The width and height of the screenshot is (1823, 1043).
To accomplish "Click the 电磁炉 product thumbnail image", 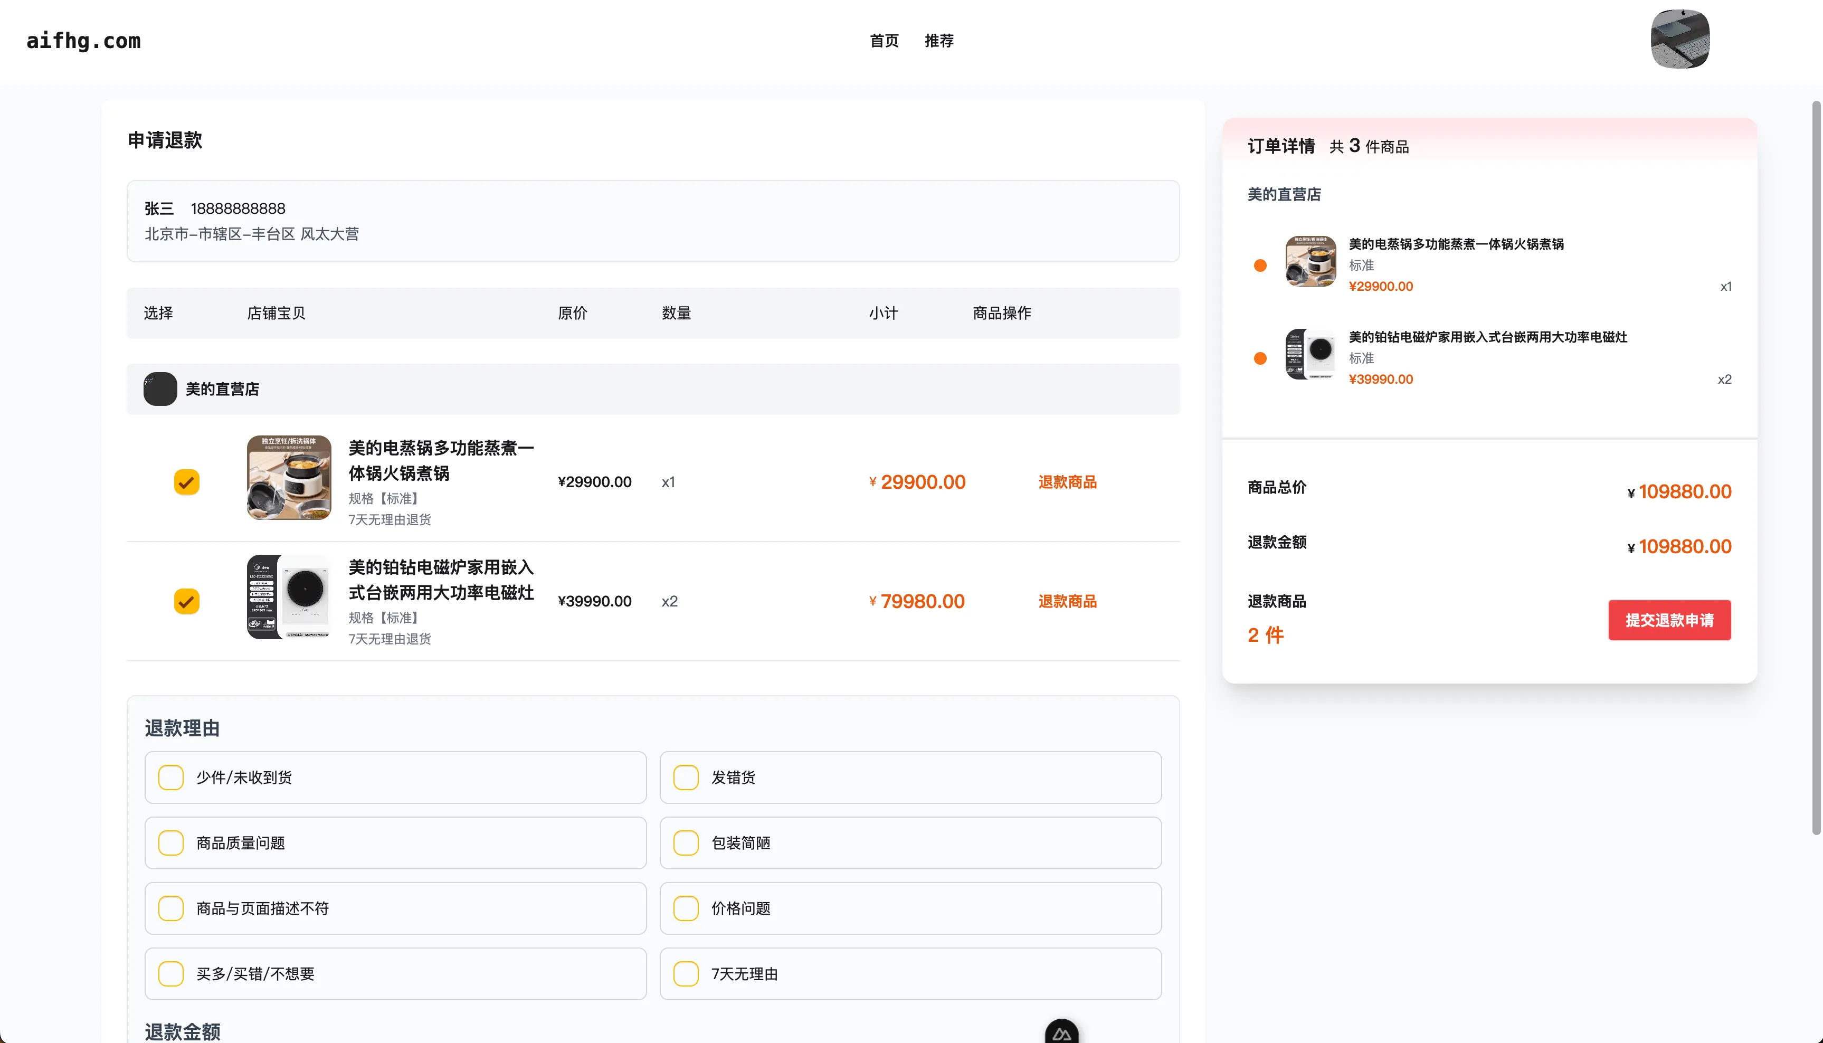I will 289,596.
